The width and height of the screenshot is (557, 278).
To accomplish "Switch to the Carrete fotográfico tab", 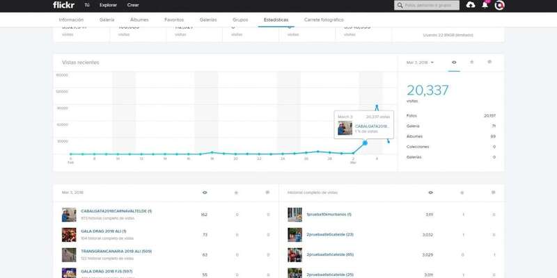I will (x=324, y=20).
